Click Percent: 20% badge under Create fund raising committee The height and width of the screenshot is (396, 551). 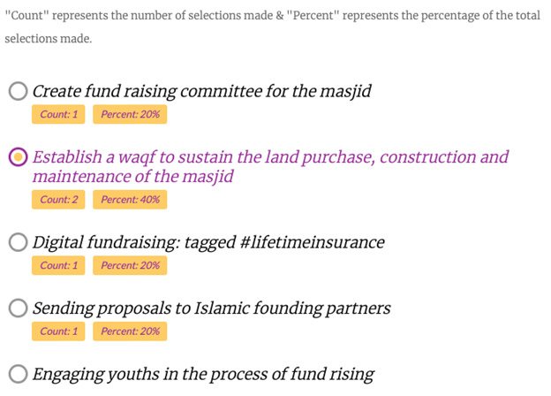[130, 114]
